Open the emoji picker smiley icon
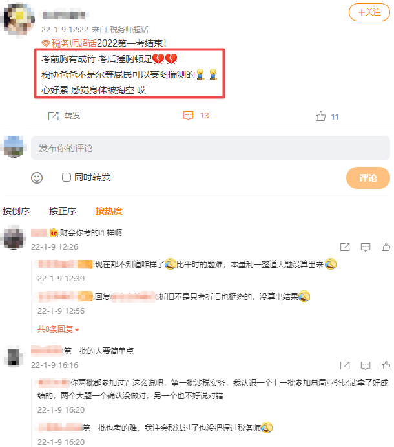The height and width of the screenshot is (447, 394). [x=37, y=178]
